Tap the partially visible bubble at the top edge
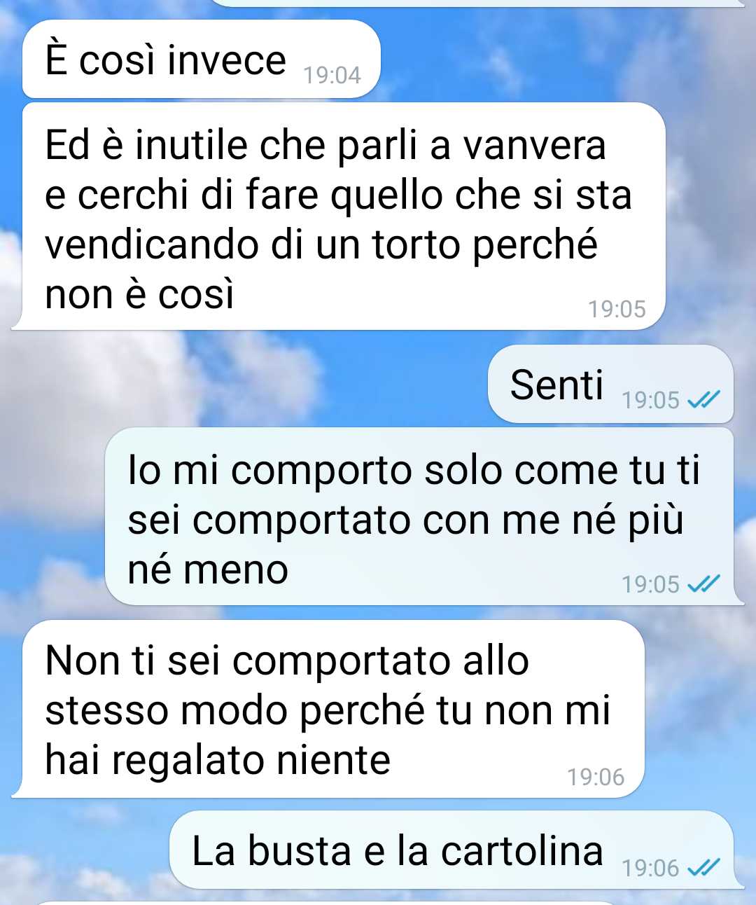The width and height of the screenshot is (756, 905). (x=479, y=3)
